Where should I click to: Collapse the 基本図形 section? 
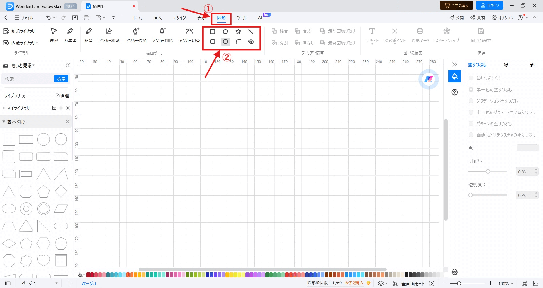pos(4,121)
